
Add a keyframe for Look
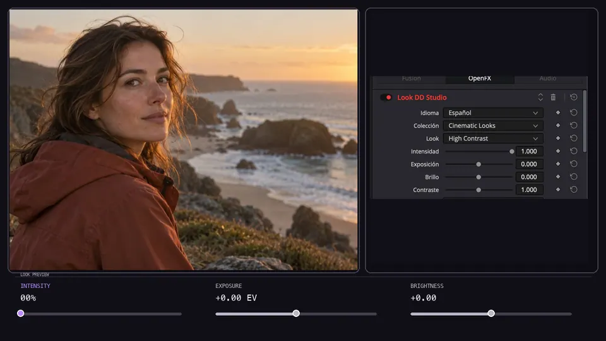click(x=557, y=138)
